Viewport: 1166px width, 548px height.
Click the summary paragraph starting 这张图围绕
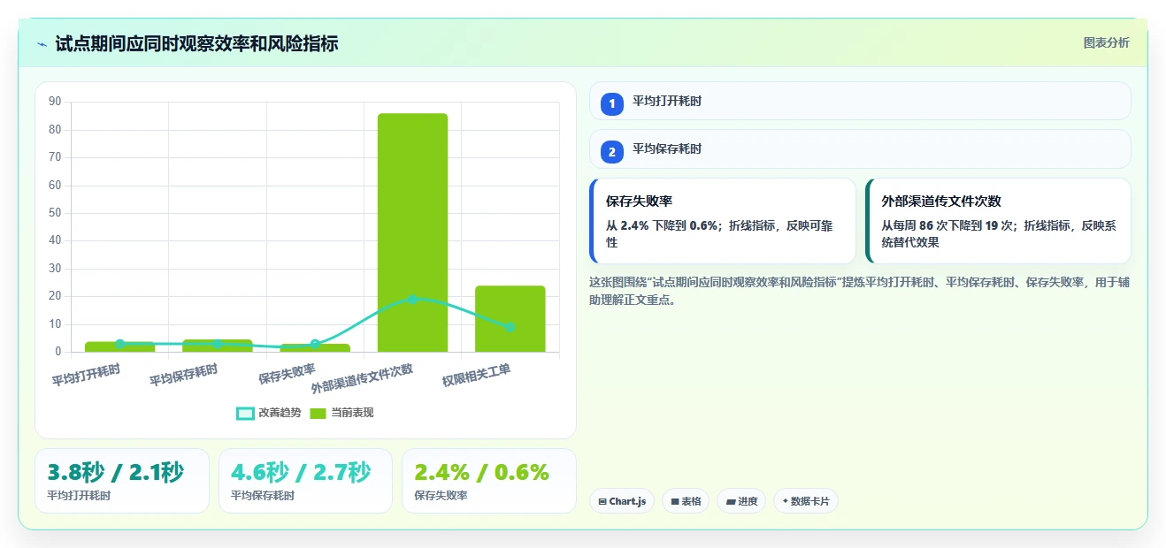pyautogui.click(x=860, y=291)
